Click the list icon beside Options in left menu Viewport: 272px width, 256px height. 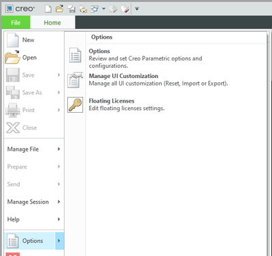tap(13, 241)
